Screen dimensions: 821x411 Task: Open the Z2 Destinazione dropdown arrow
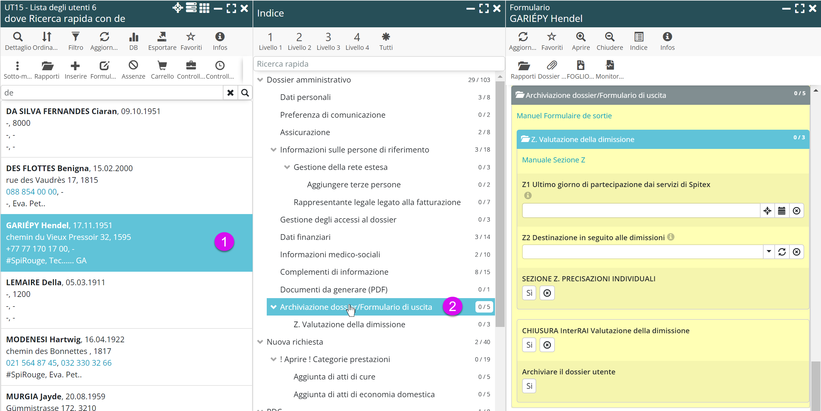point(768,252)
